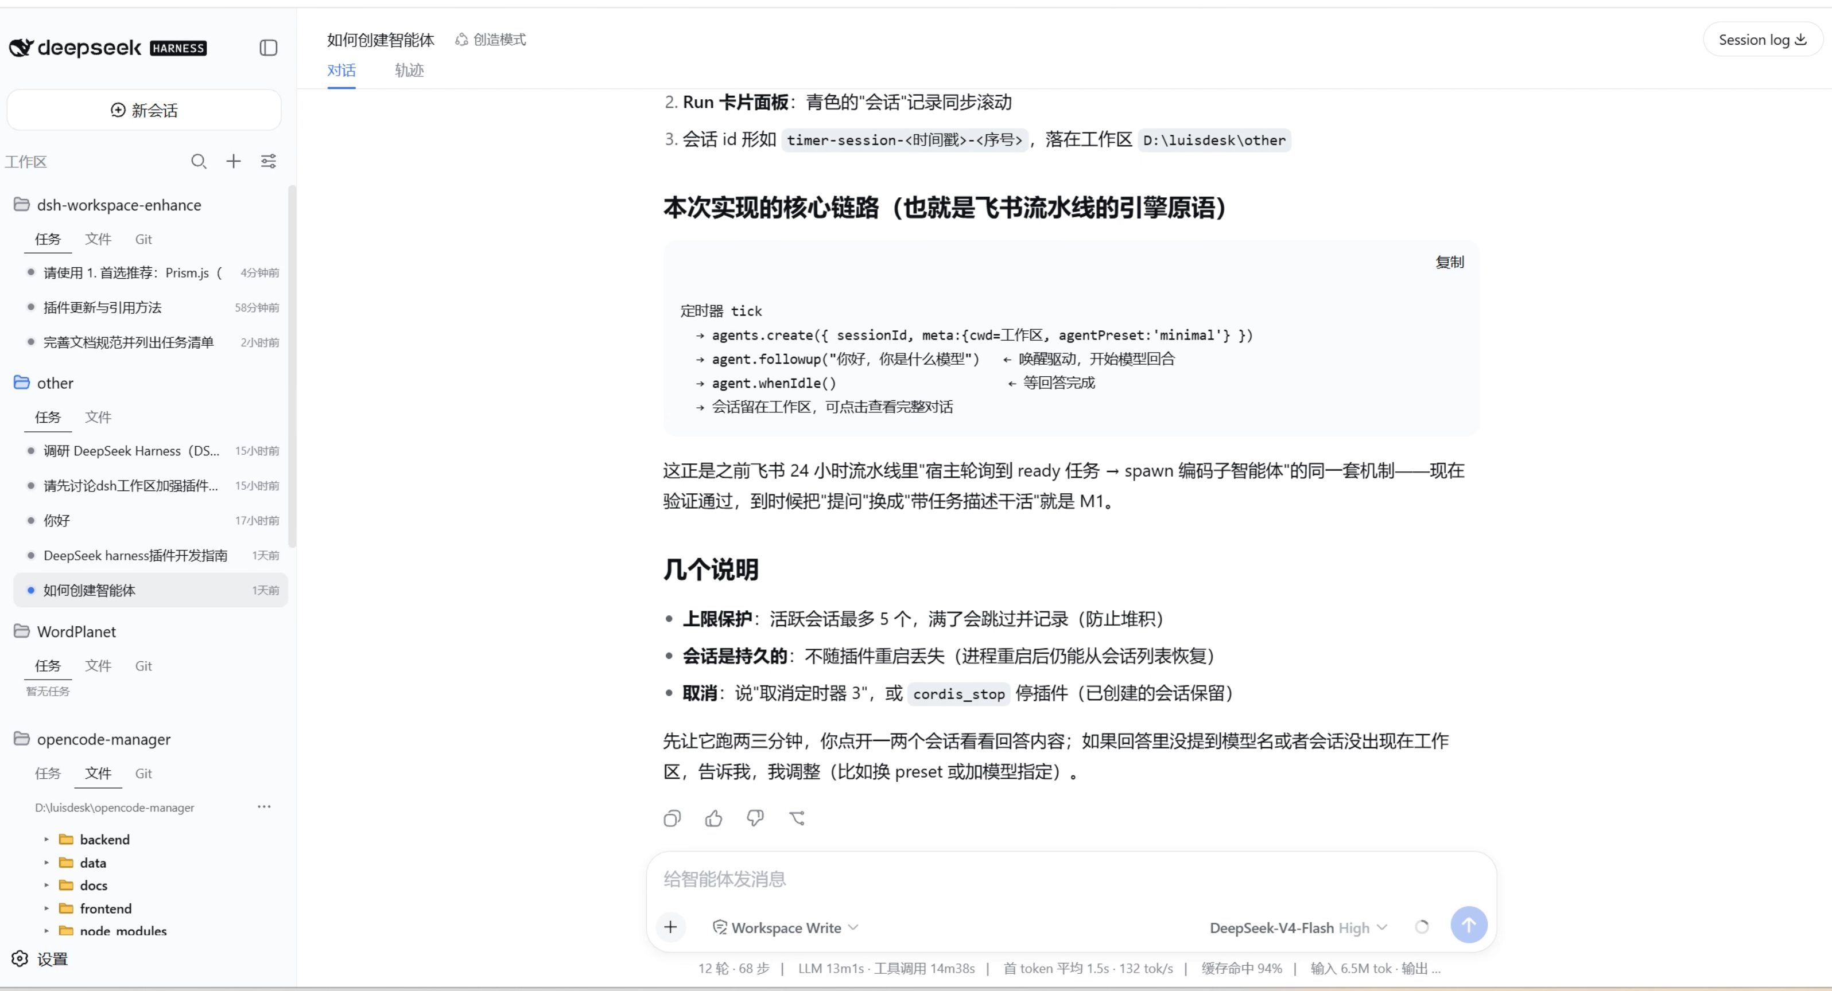Collapse the dsh-workspace-enhance workspace

coord(119,205)
